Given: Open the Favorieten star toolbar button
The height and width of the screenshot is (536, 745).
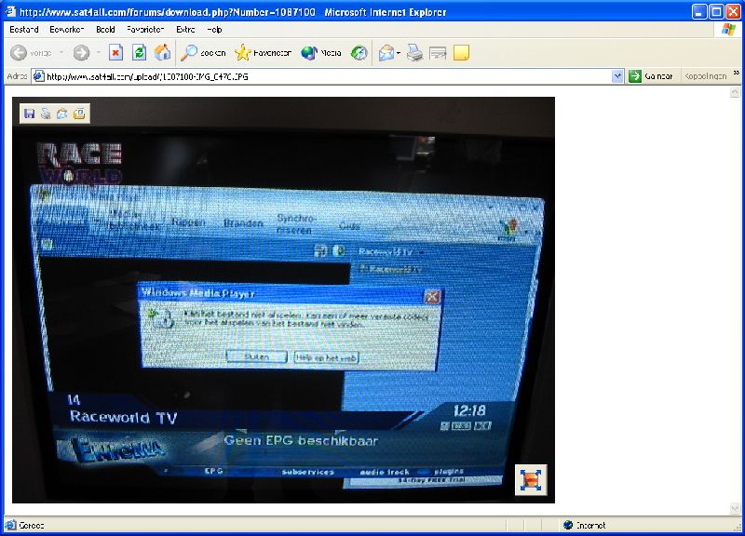Looking at the screenshot, I should [263, 53].
